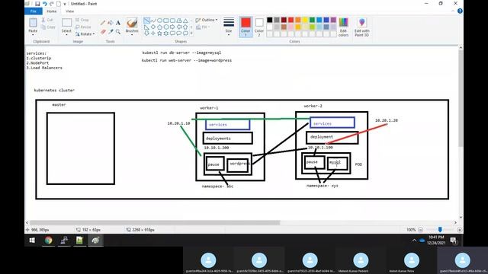This screenshot has height=274, width=488.
Task: Pick the yellow color swatch
Action: tap(305, 20)
